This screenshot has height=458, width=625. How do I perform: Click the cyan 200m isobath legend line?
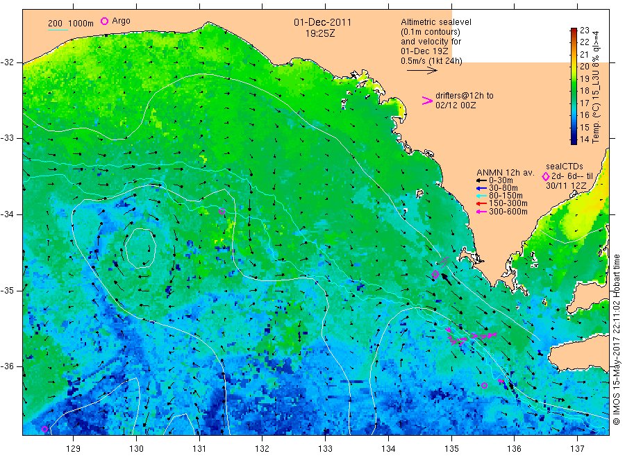point(58,30)
